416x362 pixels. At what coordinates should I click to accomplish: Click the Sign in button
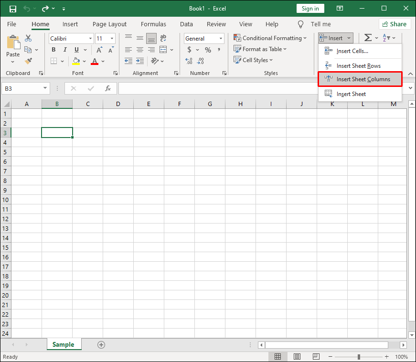[x=310, y=9]
